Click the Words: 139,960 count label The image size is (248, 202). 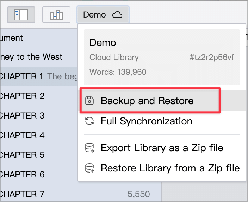coord(118,72)
